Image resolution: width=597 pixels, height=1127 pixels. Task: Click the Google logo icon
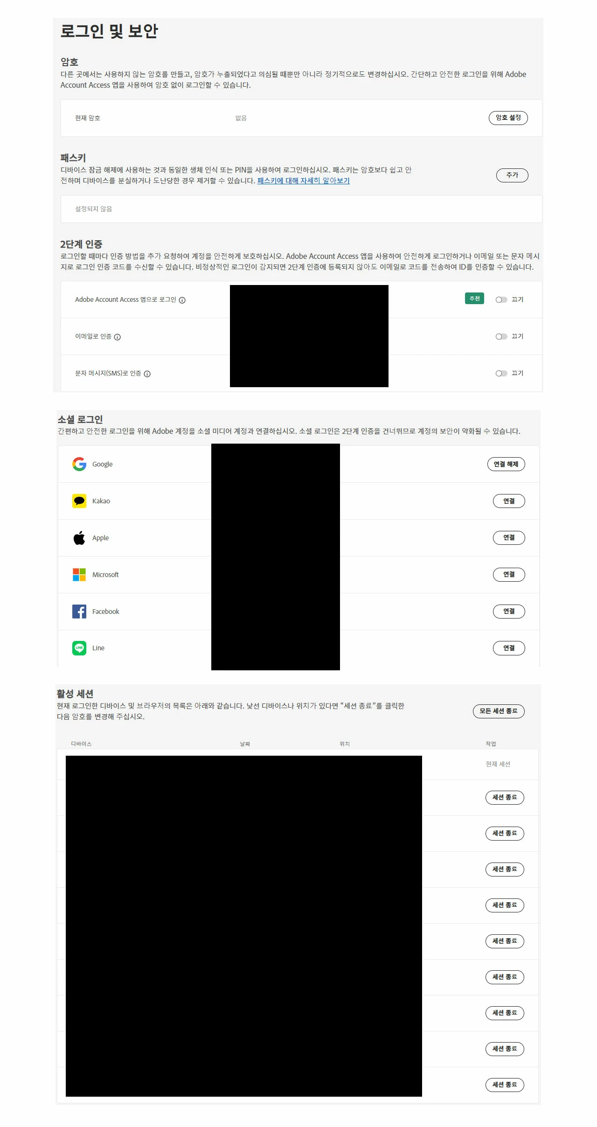79,464
